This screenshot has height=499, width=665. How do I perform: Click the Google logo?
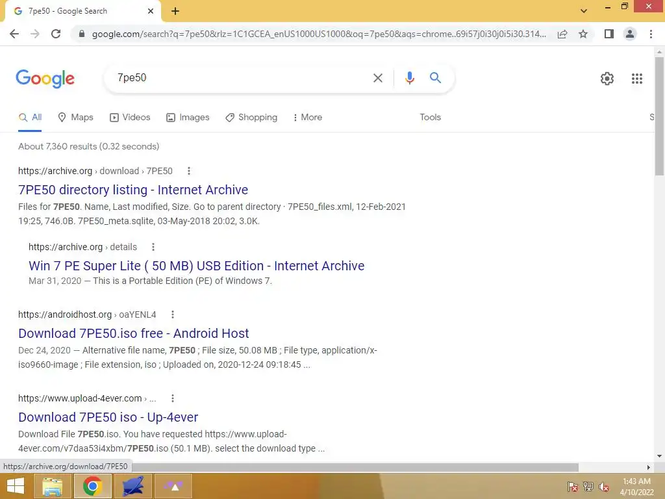(45, 79)
